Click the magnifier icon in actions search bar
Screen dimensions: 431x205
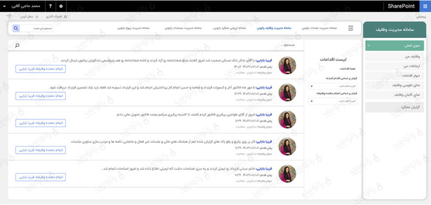click(17, 45)
